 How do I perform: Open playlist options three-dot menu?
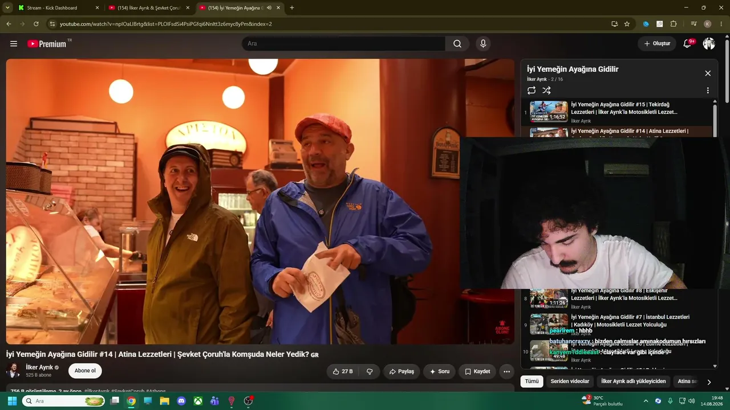(708, 91)
